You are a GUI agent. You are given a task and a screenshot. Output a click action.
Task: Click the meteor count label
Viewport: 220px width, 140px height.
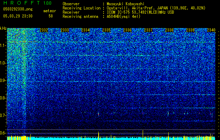50,11
